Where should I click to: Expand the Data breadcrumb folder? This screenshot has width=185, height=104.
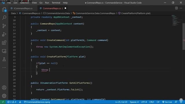pyautogui.click(x=13, y=13)
